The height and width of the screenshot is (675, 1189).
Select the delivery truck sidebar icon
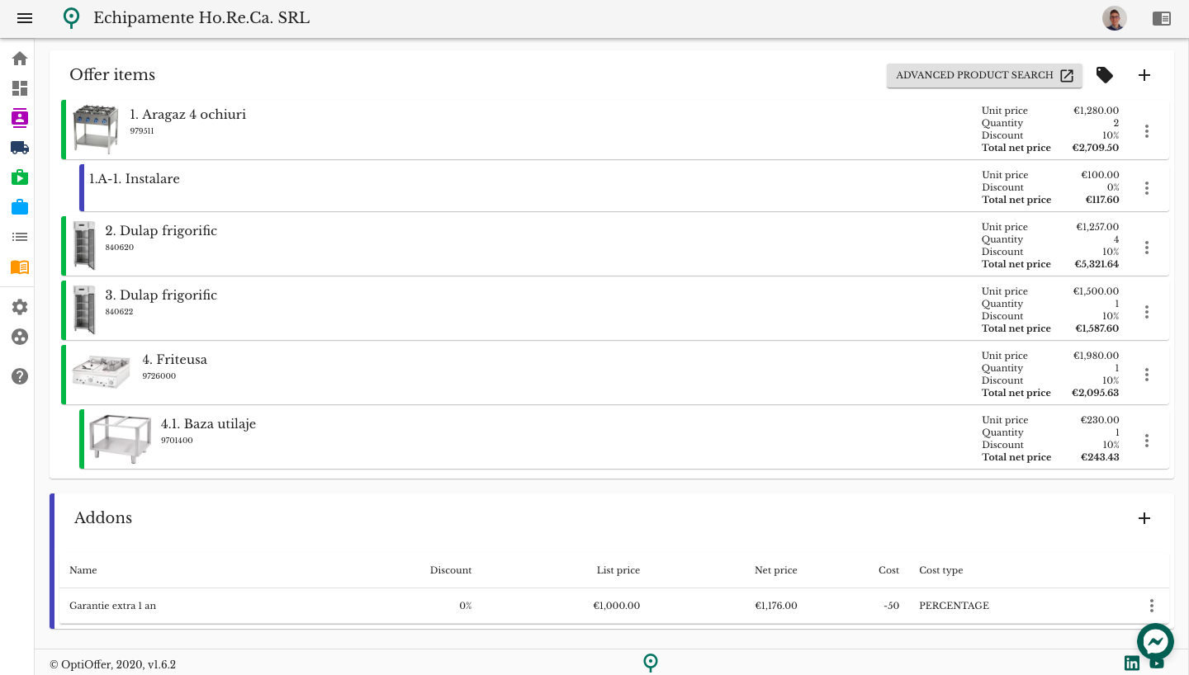[20, 148]
